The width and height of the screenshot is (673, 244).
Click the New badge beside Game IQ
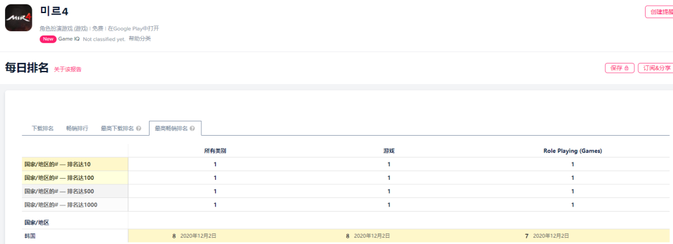[x=48, y=39]
